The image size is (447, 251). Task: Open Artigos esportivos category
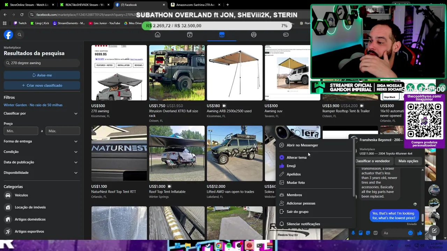pyautogui.click(x=42, y=231)
